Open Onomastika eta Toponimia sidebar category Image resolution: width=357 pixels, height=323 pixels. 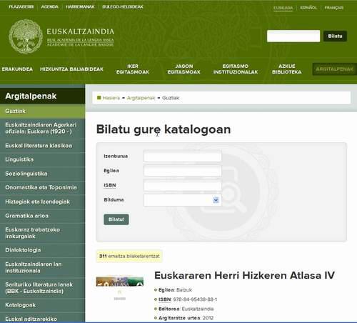coord(42,188)
